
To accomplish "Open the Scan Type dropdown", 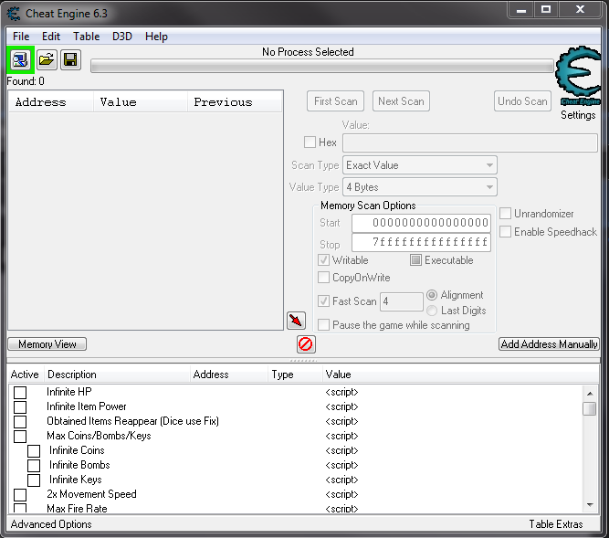I will click(x=420, y=165).
